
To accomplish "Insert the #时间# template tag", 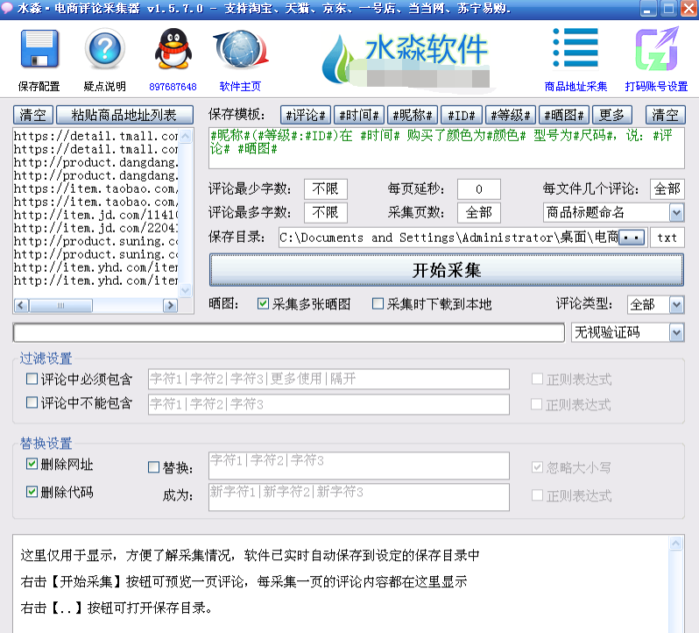I will (x=359, y=115).
